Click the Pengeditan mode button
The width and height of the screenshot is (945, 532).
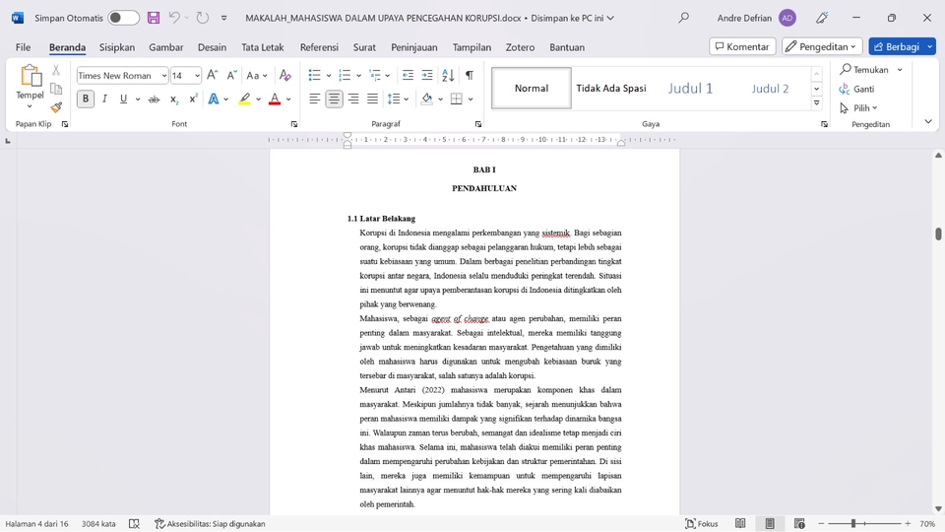(x=822, y=46)
